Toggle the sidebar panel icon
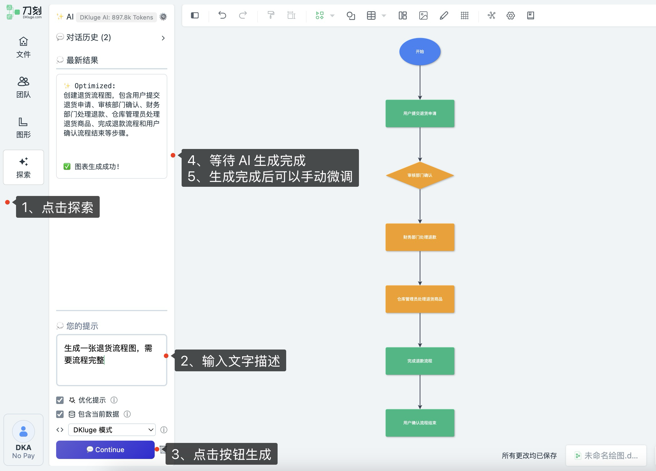 click(x=195, y=15)
